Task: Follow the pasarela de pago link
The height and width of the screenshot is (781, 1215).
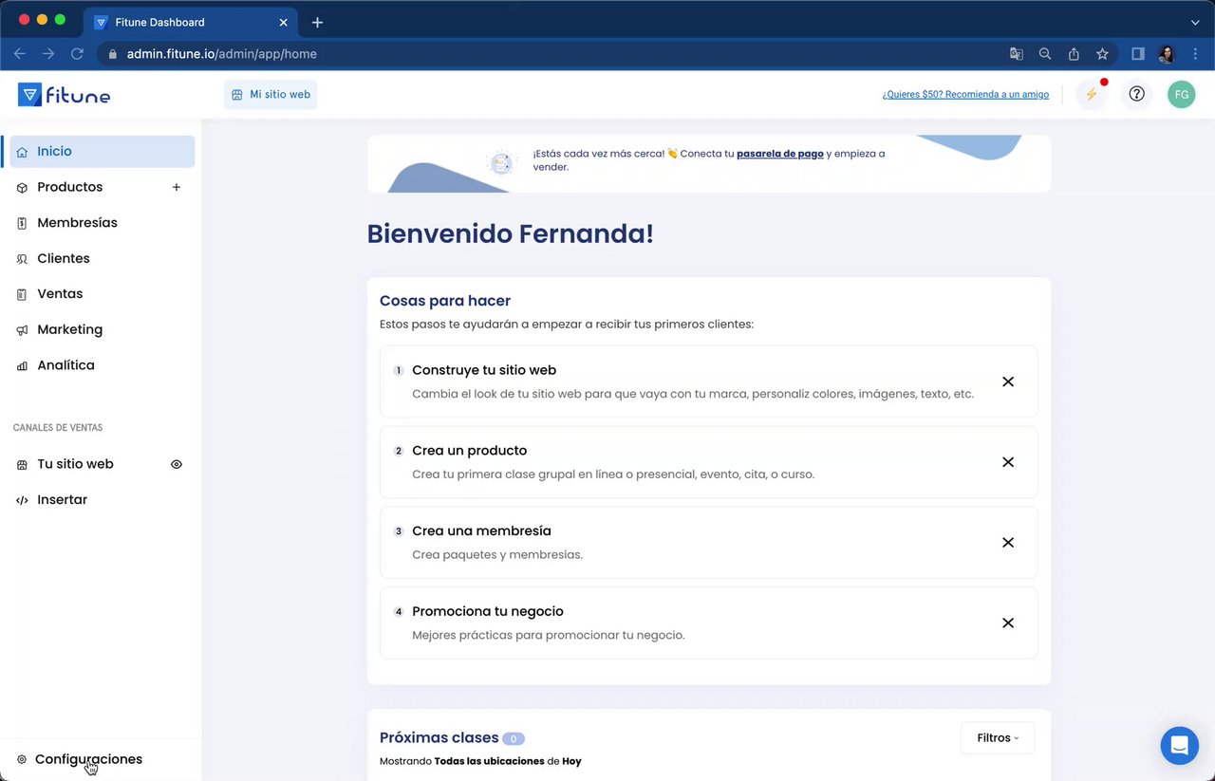Action: pyautogui.click(x=780, y=154)
